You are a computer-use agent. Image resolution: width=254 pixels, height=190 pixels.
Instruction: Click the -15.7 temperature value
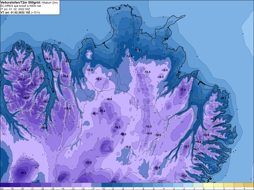(x=186, y=147)
